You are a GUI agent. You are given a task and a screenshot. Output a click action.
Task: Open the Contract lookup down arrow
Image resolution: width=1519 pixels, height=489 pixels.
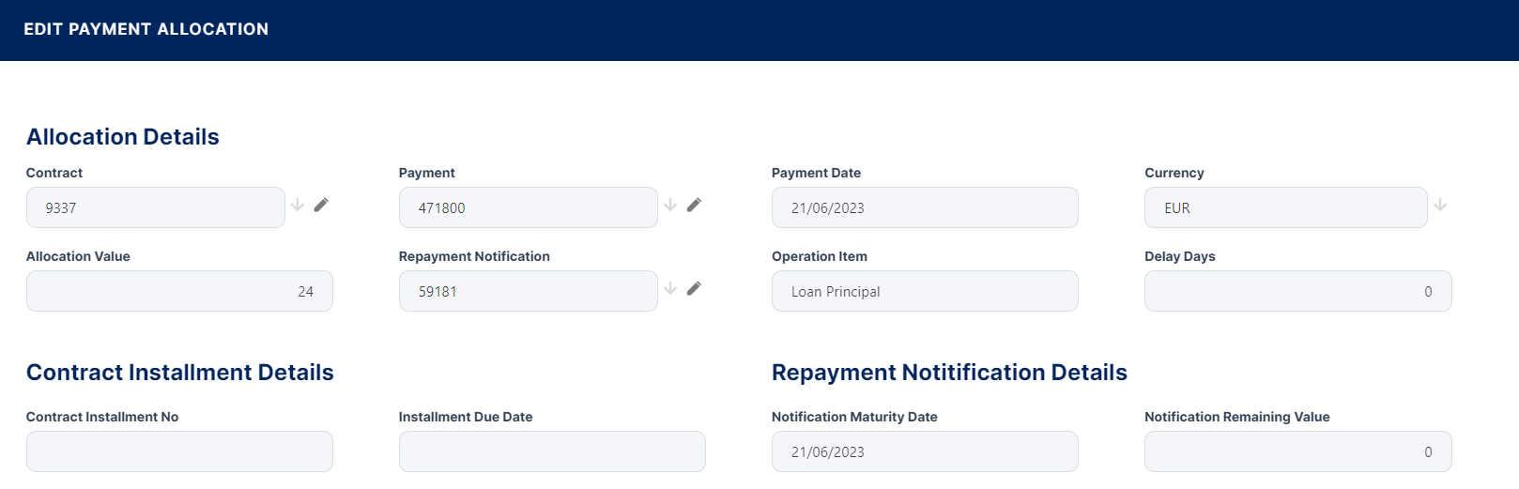(298, 205)
